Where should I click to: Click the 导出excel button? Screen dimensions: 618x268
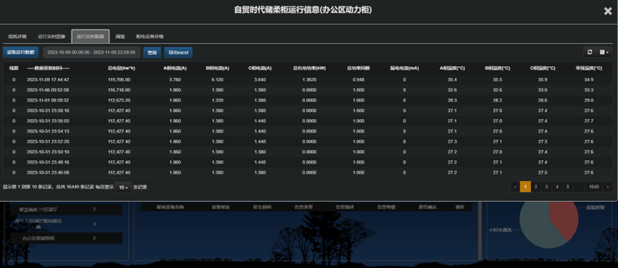178,52
